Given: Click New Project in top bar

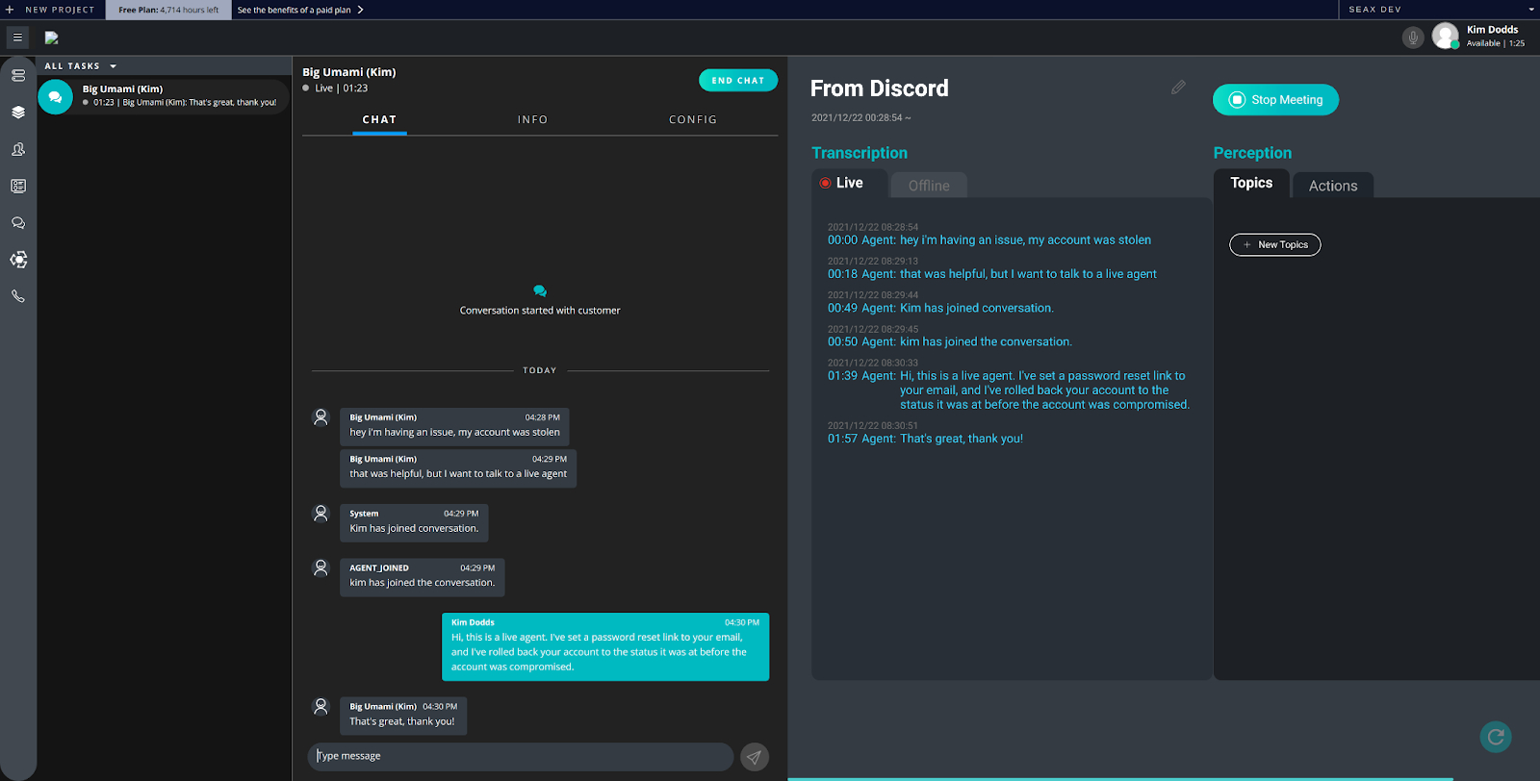Looking at the screenshot, I should pos(60,10).
